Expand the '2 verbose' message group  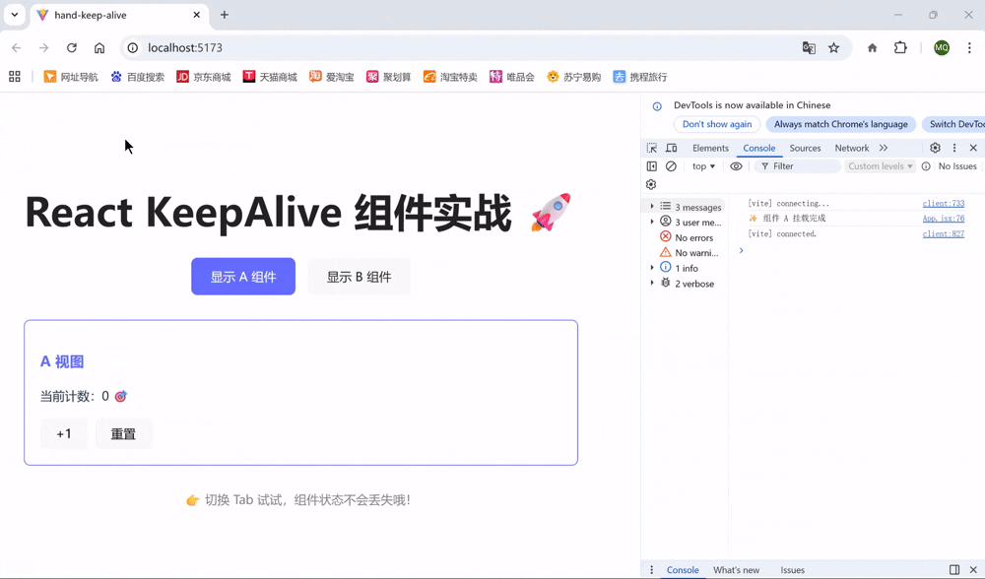point(650,284)
